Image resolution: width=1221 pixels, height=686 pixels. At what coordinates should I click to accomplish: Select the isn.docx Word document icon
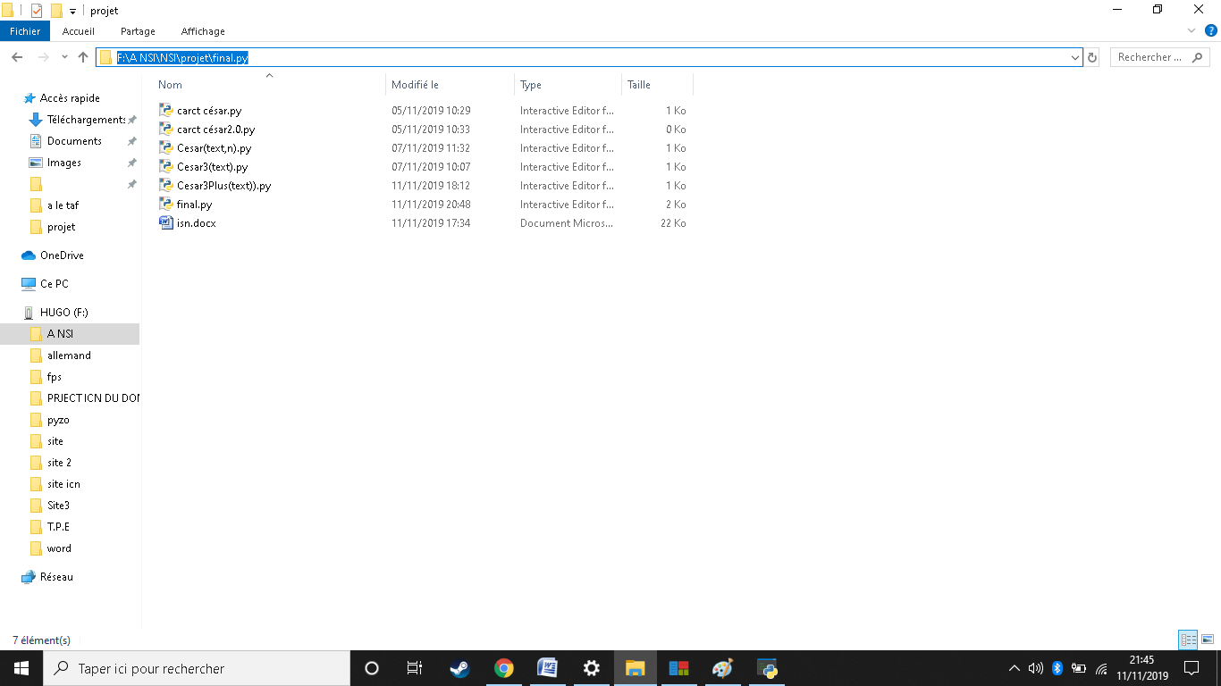165,222
